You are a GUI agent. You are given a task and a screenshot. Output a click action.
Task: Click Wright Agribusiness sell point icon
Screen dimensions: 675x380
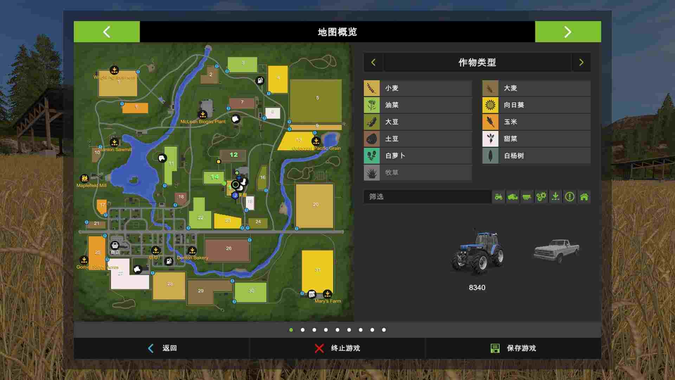click(114, 70)
